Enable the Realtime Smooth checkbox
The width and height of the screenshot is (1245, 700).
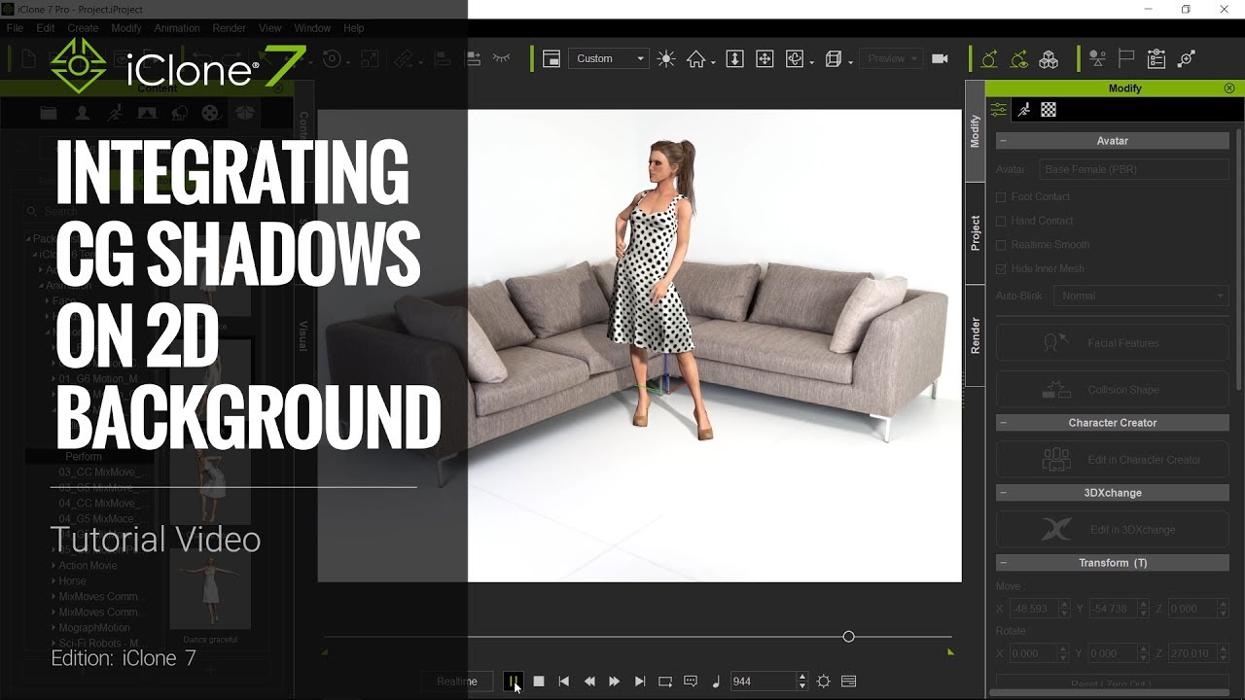[x=1001, y=245]
